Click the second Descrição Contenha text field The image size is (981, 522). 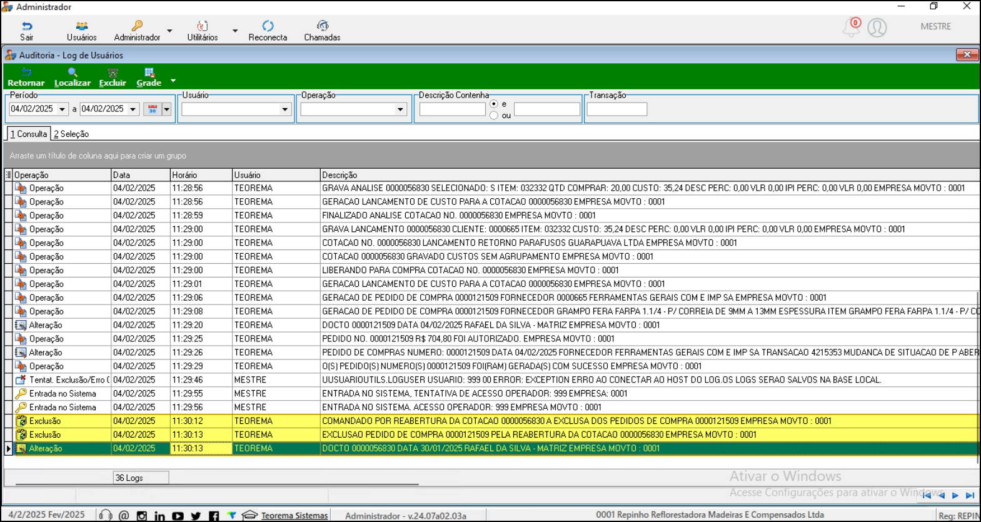pyautogui.click(x=547, y=109)
